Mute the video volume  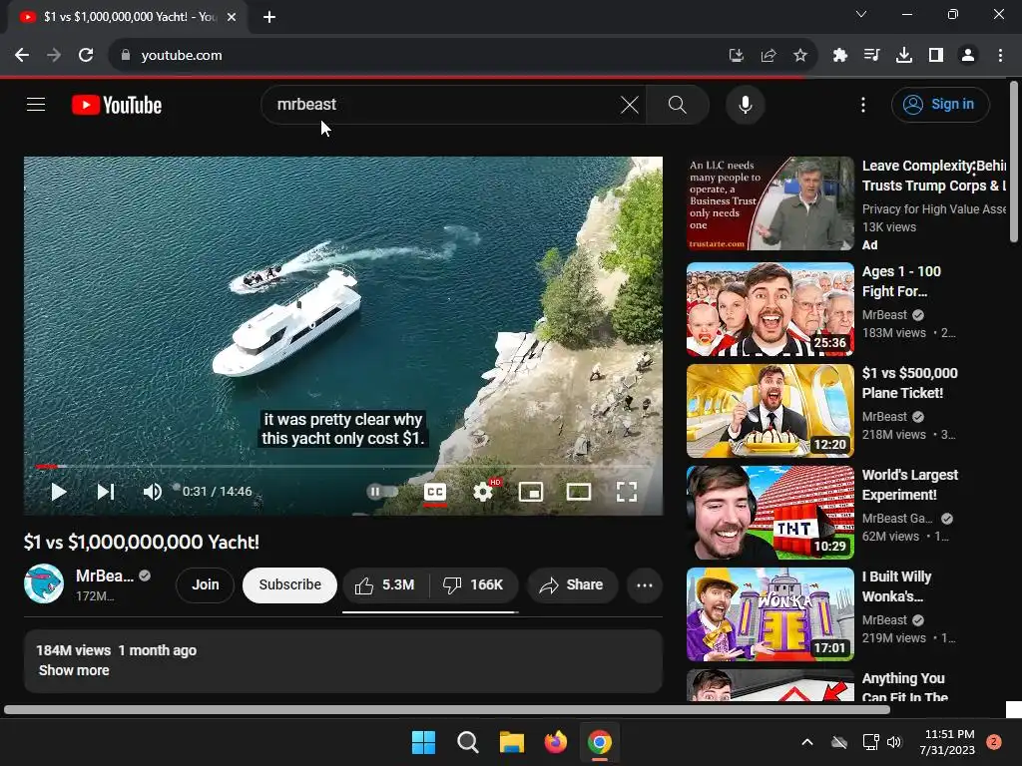[x=152, y=492]
